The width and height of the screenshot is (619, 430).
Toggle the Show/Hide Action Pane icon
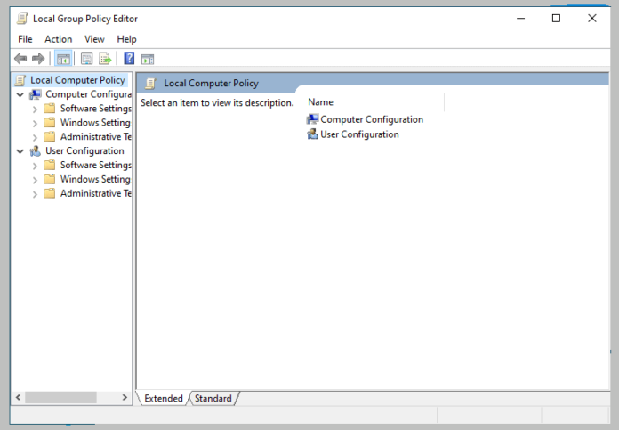[148, 59]
